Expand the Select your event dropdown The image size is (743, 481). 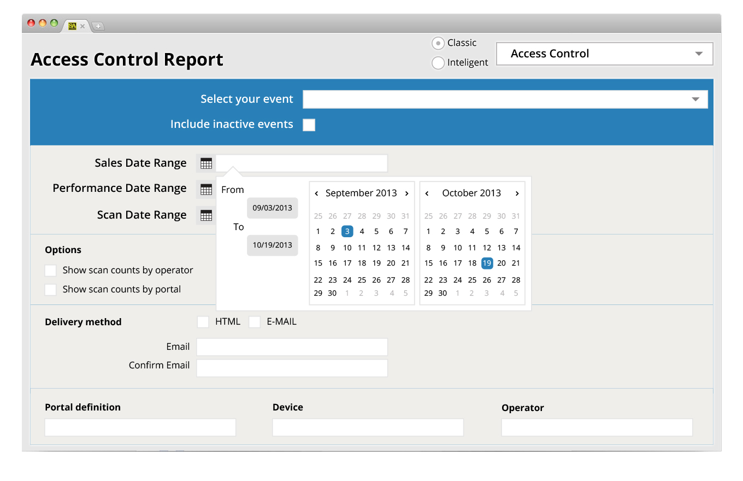(505, 99)
